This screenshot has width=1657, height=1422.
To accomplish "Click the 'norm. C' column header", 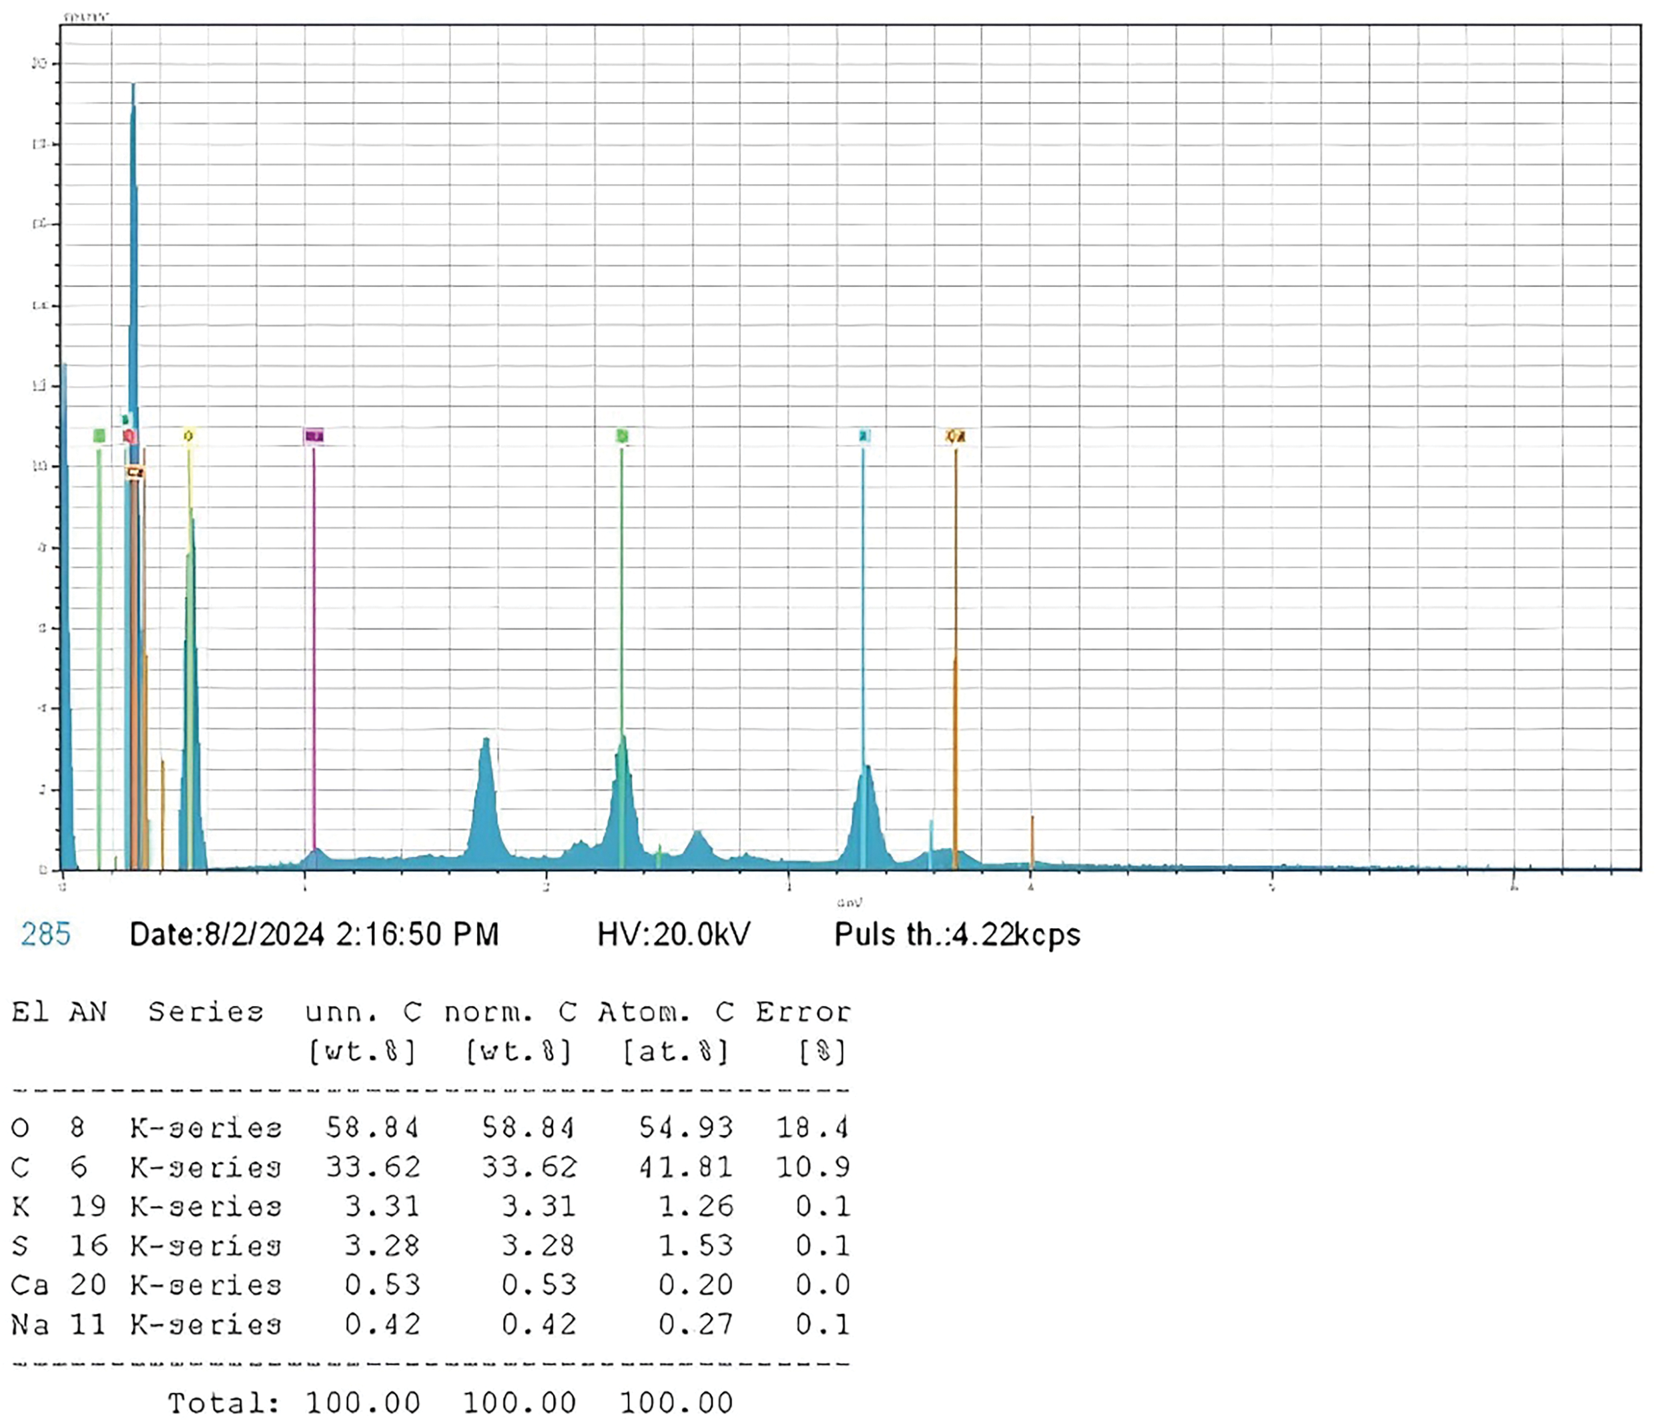I will (x=511, y=1013).
